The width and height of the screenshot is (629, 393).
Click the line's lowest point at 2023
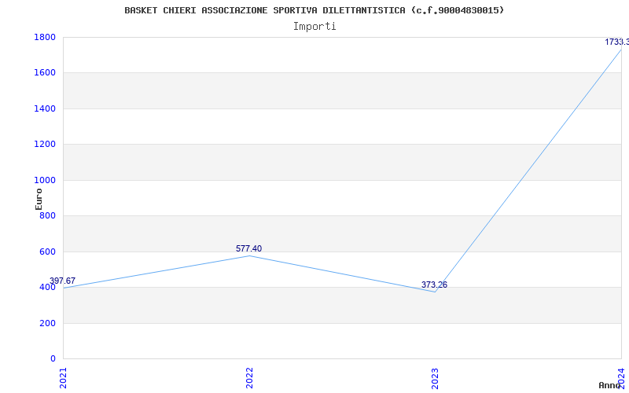click(436, 292)
